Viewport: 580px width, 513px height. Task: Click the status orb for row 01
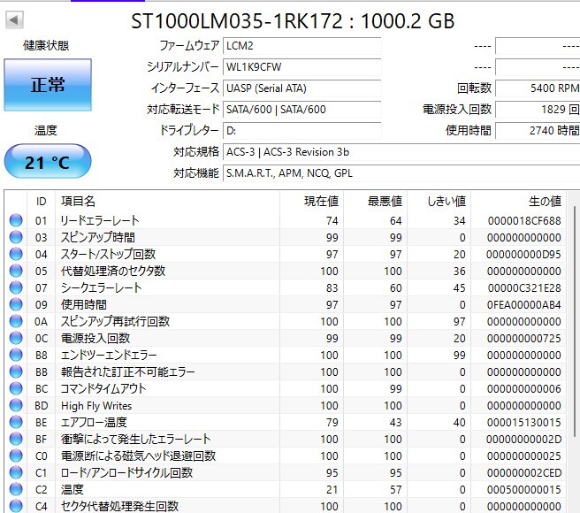[x=16, y=220]
